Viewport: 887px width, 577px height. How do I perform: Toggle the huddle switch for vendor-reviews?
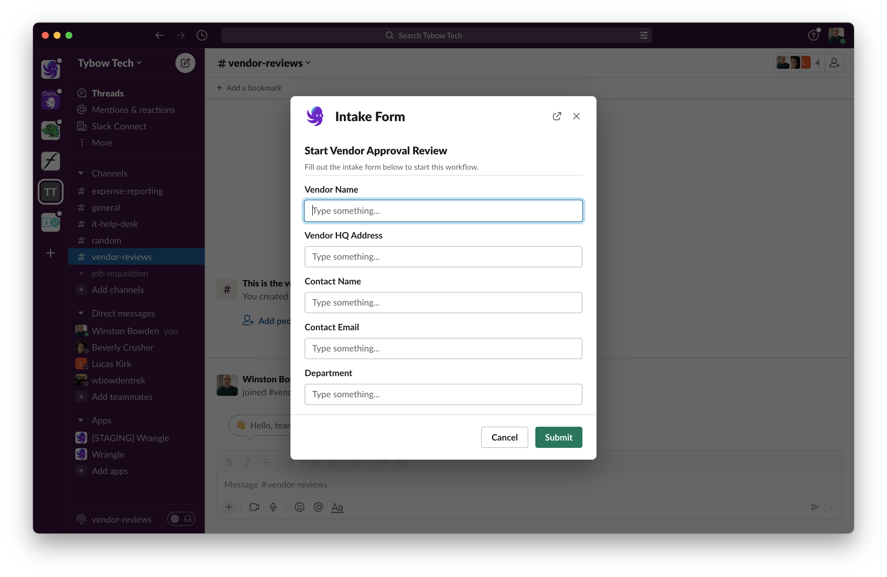(x=181, y=519)
